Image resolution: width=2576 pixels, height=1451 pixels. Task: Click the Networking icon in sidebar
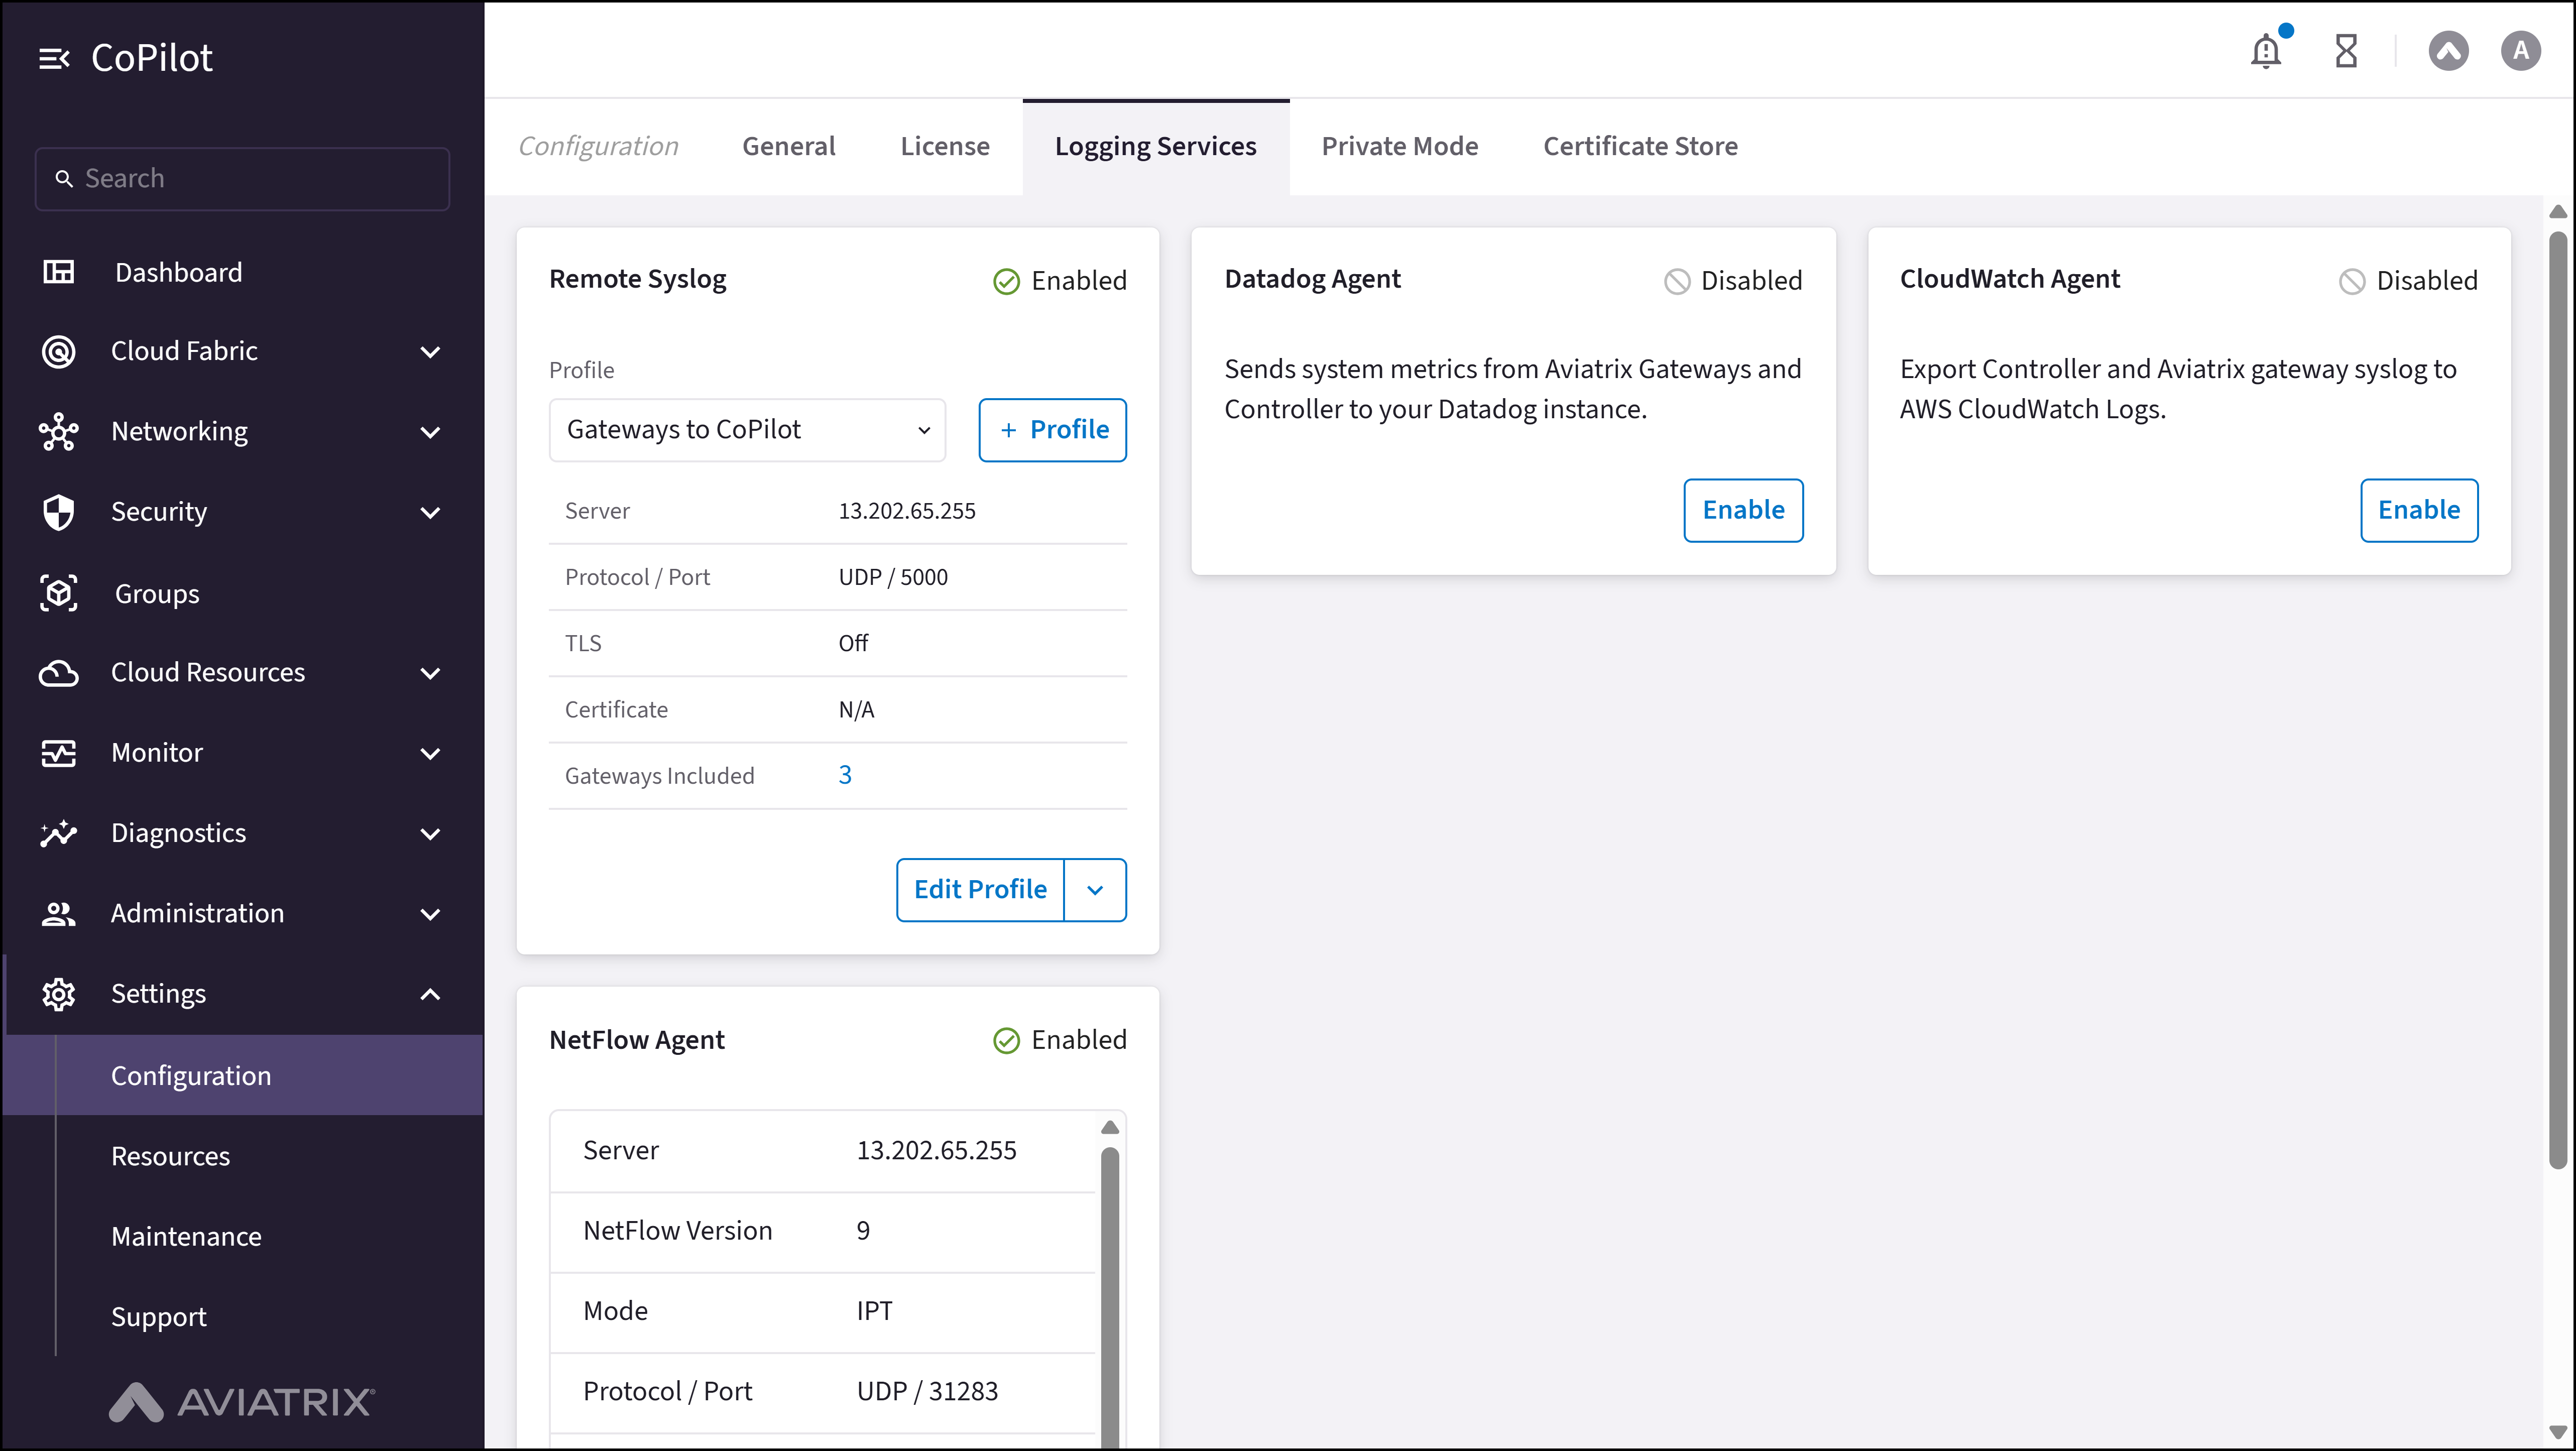click(x=58, y=431)
